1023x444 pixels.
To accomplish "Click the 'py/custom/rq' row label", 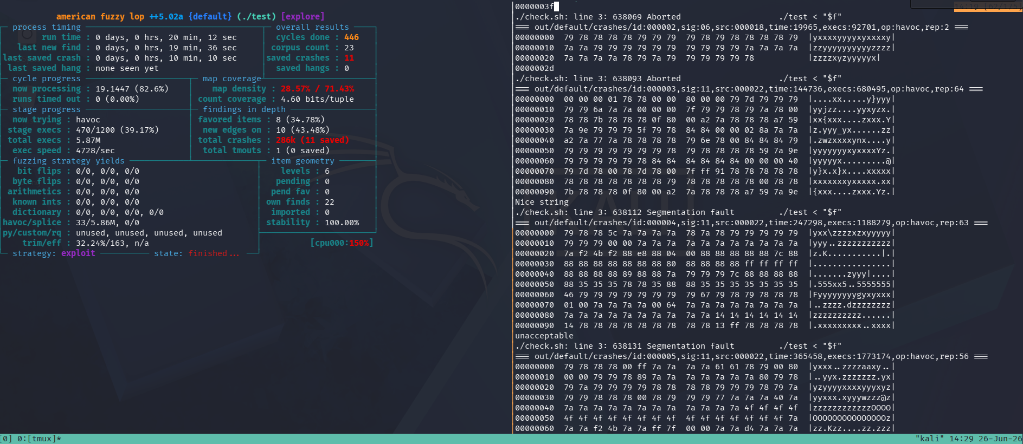I will tap(32, 233).
